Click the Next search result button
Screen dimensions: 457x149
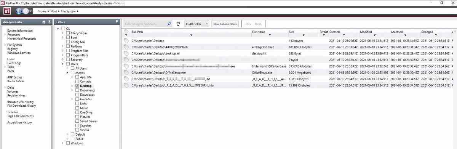pyautogui.click(x=258, y=24)
